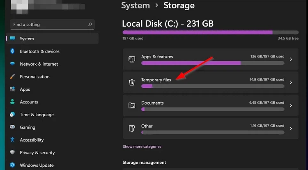Click the Accessibility person icon

coord(12,140)
